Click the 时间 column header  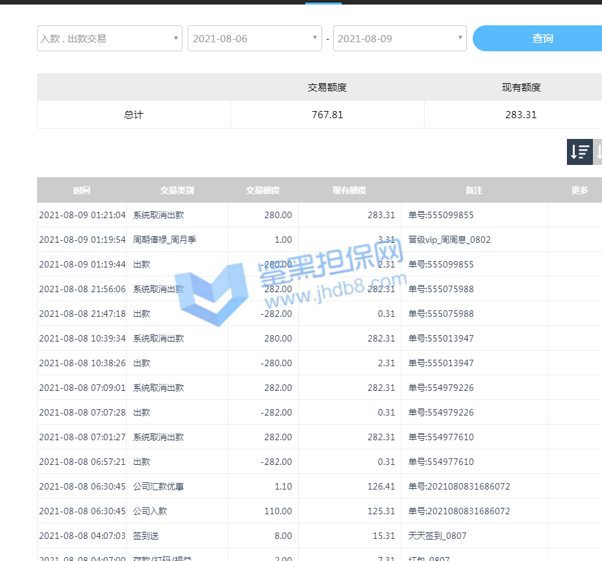pos(82,190)
